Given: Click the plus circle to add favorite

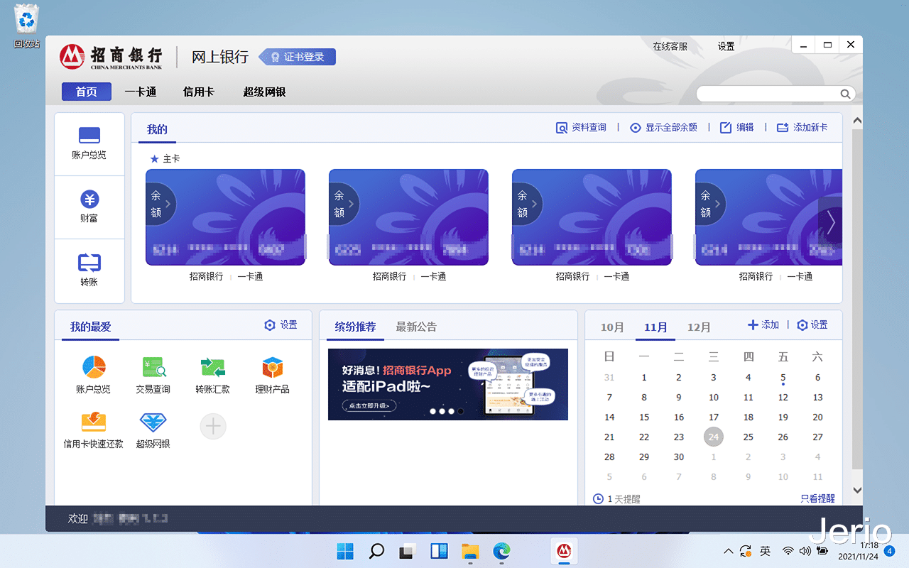Looking at the screenshot, I should (x=213, y=425).
